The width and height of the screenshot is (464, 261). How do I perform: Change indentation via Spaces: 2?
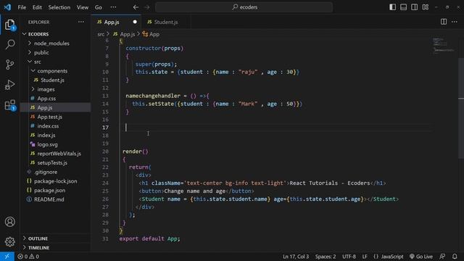coord(326,257)
